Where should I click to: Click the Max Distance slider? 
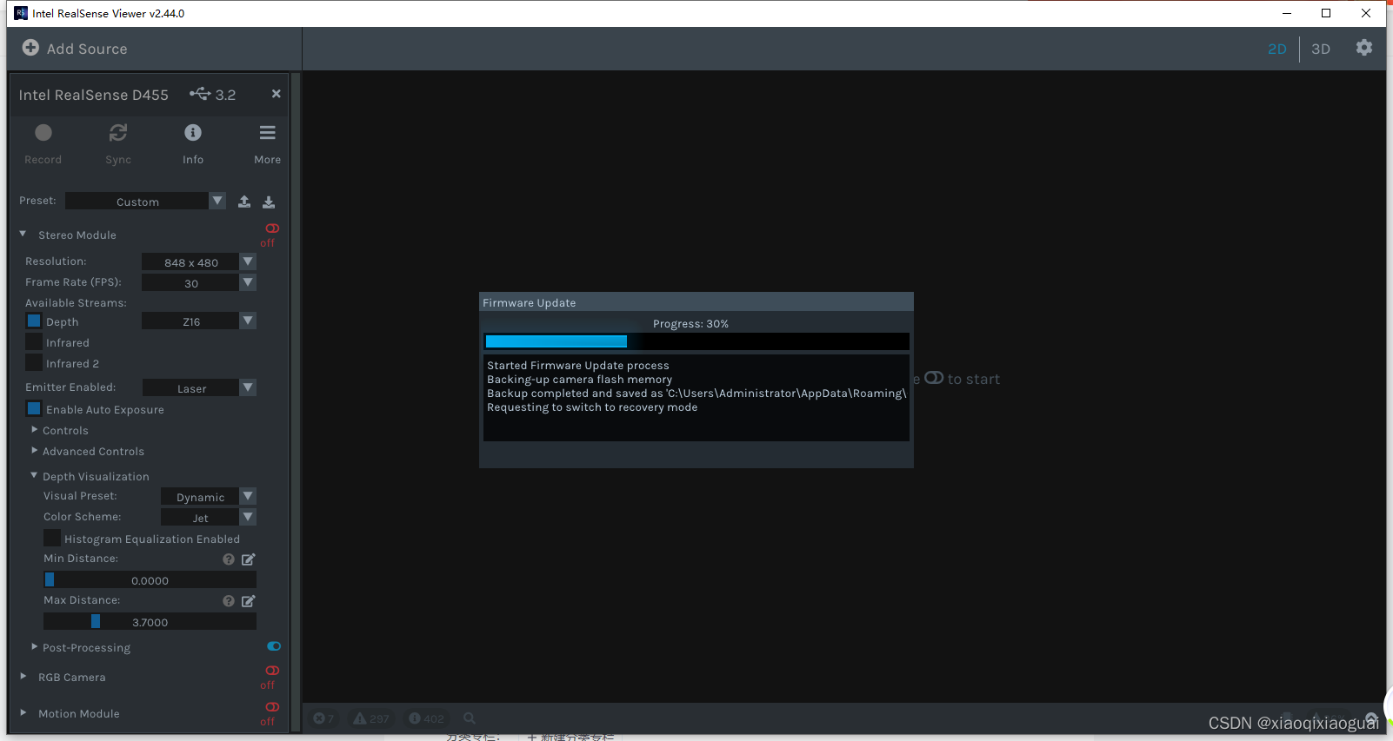(x=150, y=622)
